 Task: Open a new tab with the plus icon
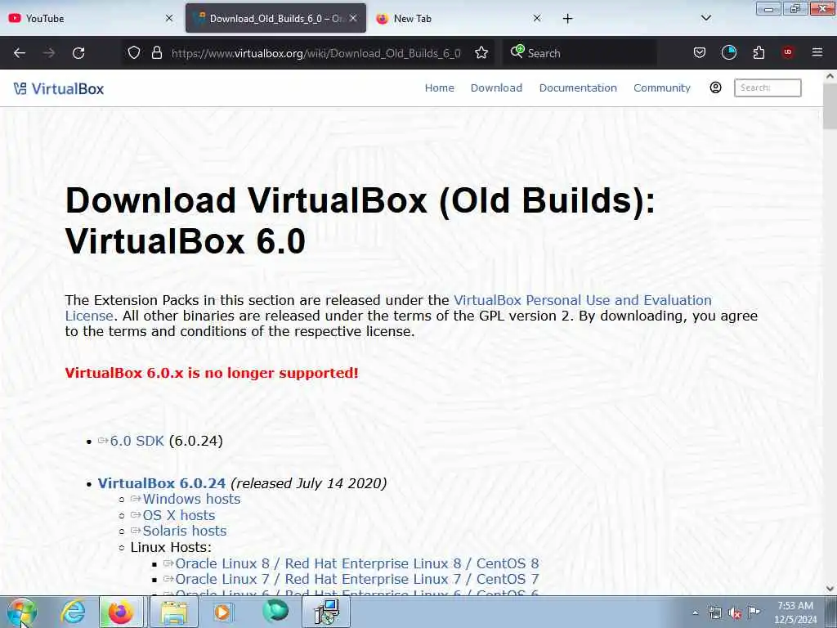pyautogui.click(x=567, y=19)
